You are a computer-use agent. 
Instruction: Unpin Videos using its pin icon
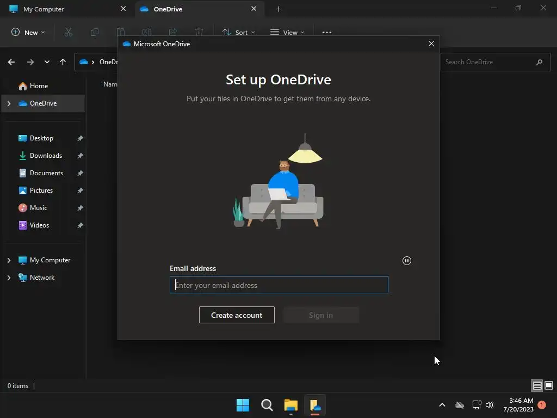tap(81, 225)
